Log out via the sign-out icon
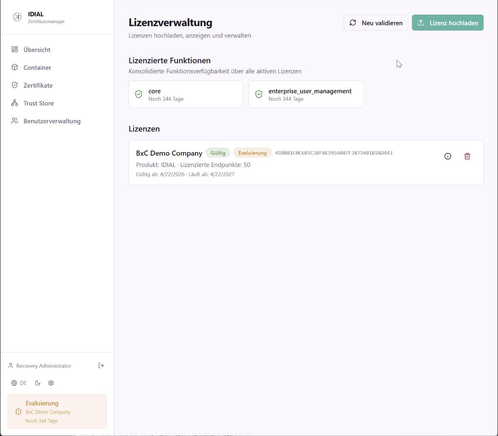Image resolution: width=498 pixels, height=436 pixels. [x=101, y=366]
